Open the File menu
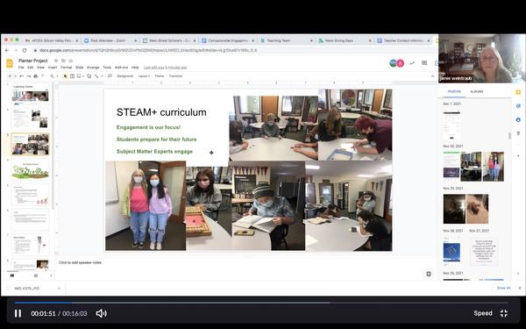The height and width of the screenshot is (329, 526). coord(21,68)
